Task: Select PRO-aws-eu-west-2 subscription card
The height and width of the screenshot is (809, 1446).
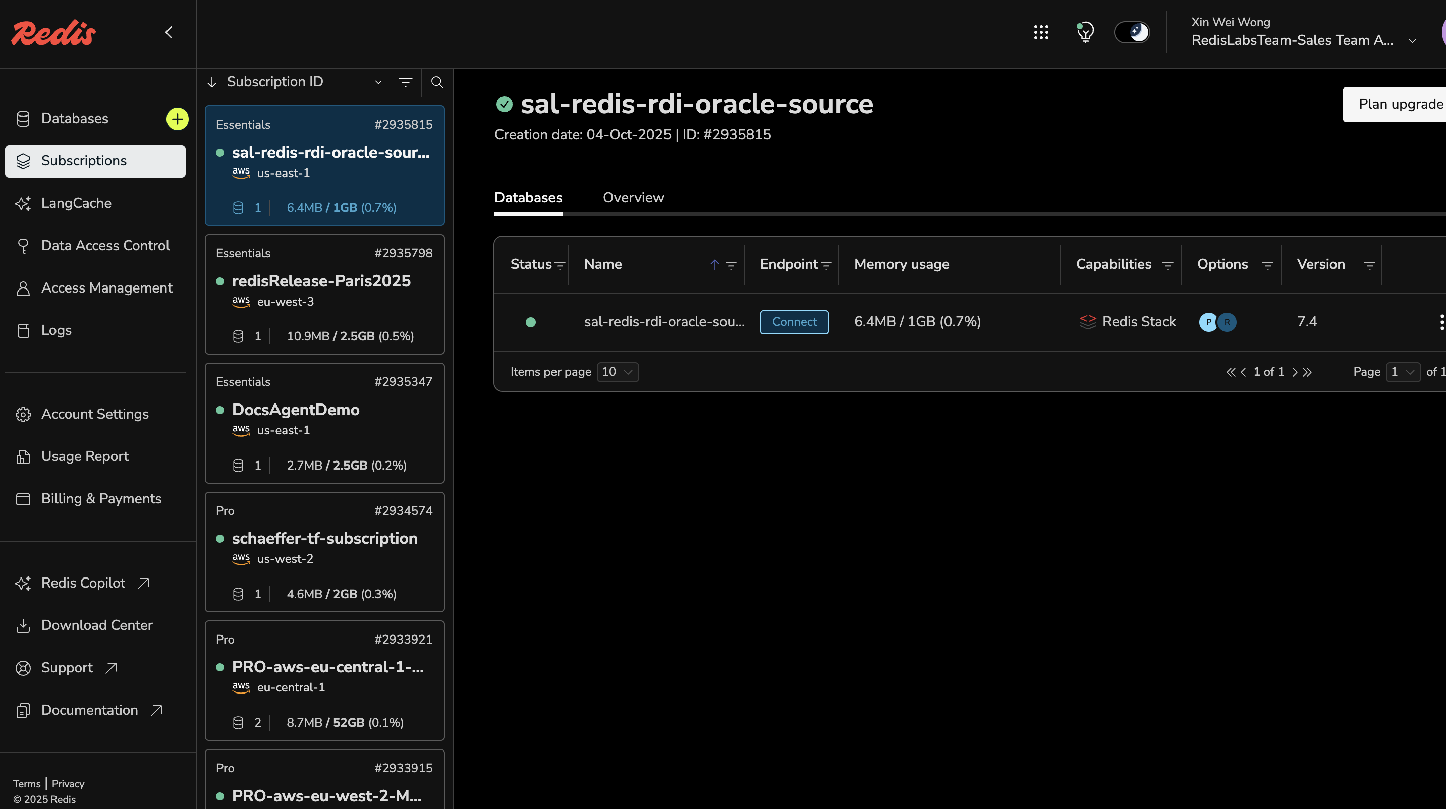Action: point(324,779)
